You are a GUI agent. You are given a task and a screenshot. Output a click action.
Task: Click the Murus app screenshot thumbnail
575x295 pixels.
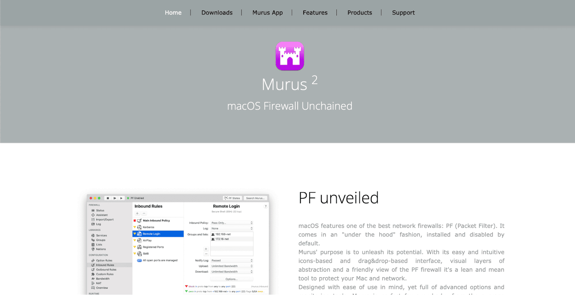coord(178,245)
